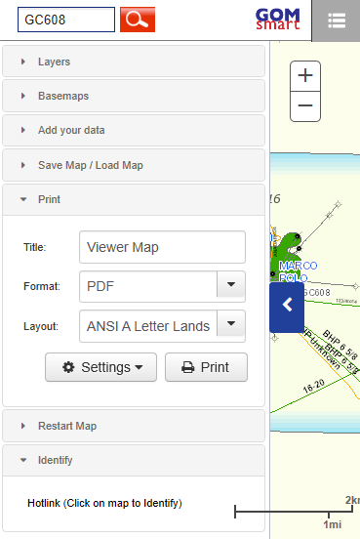Collapse the side panel with blue arrow
Screen dimensions: 360x539
tap(287, 308)
